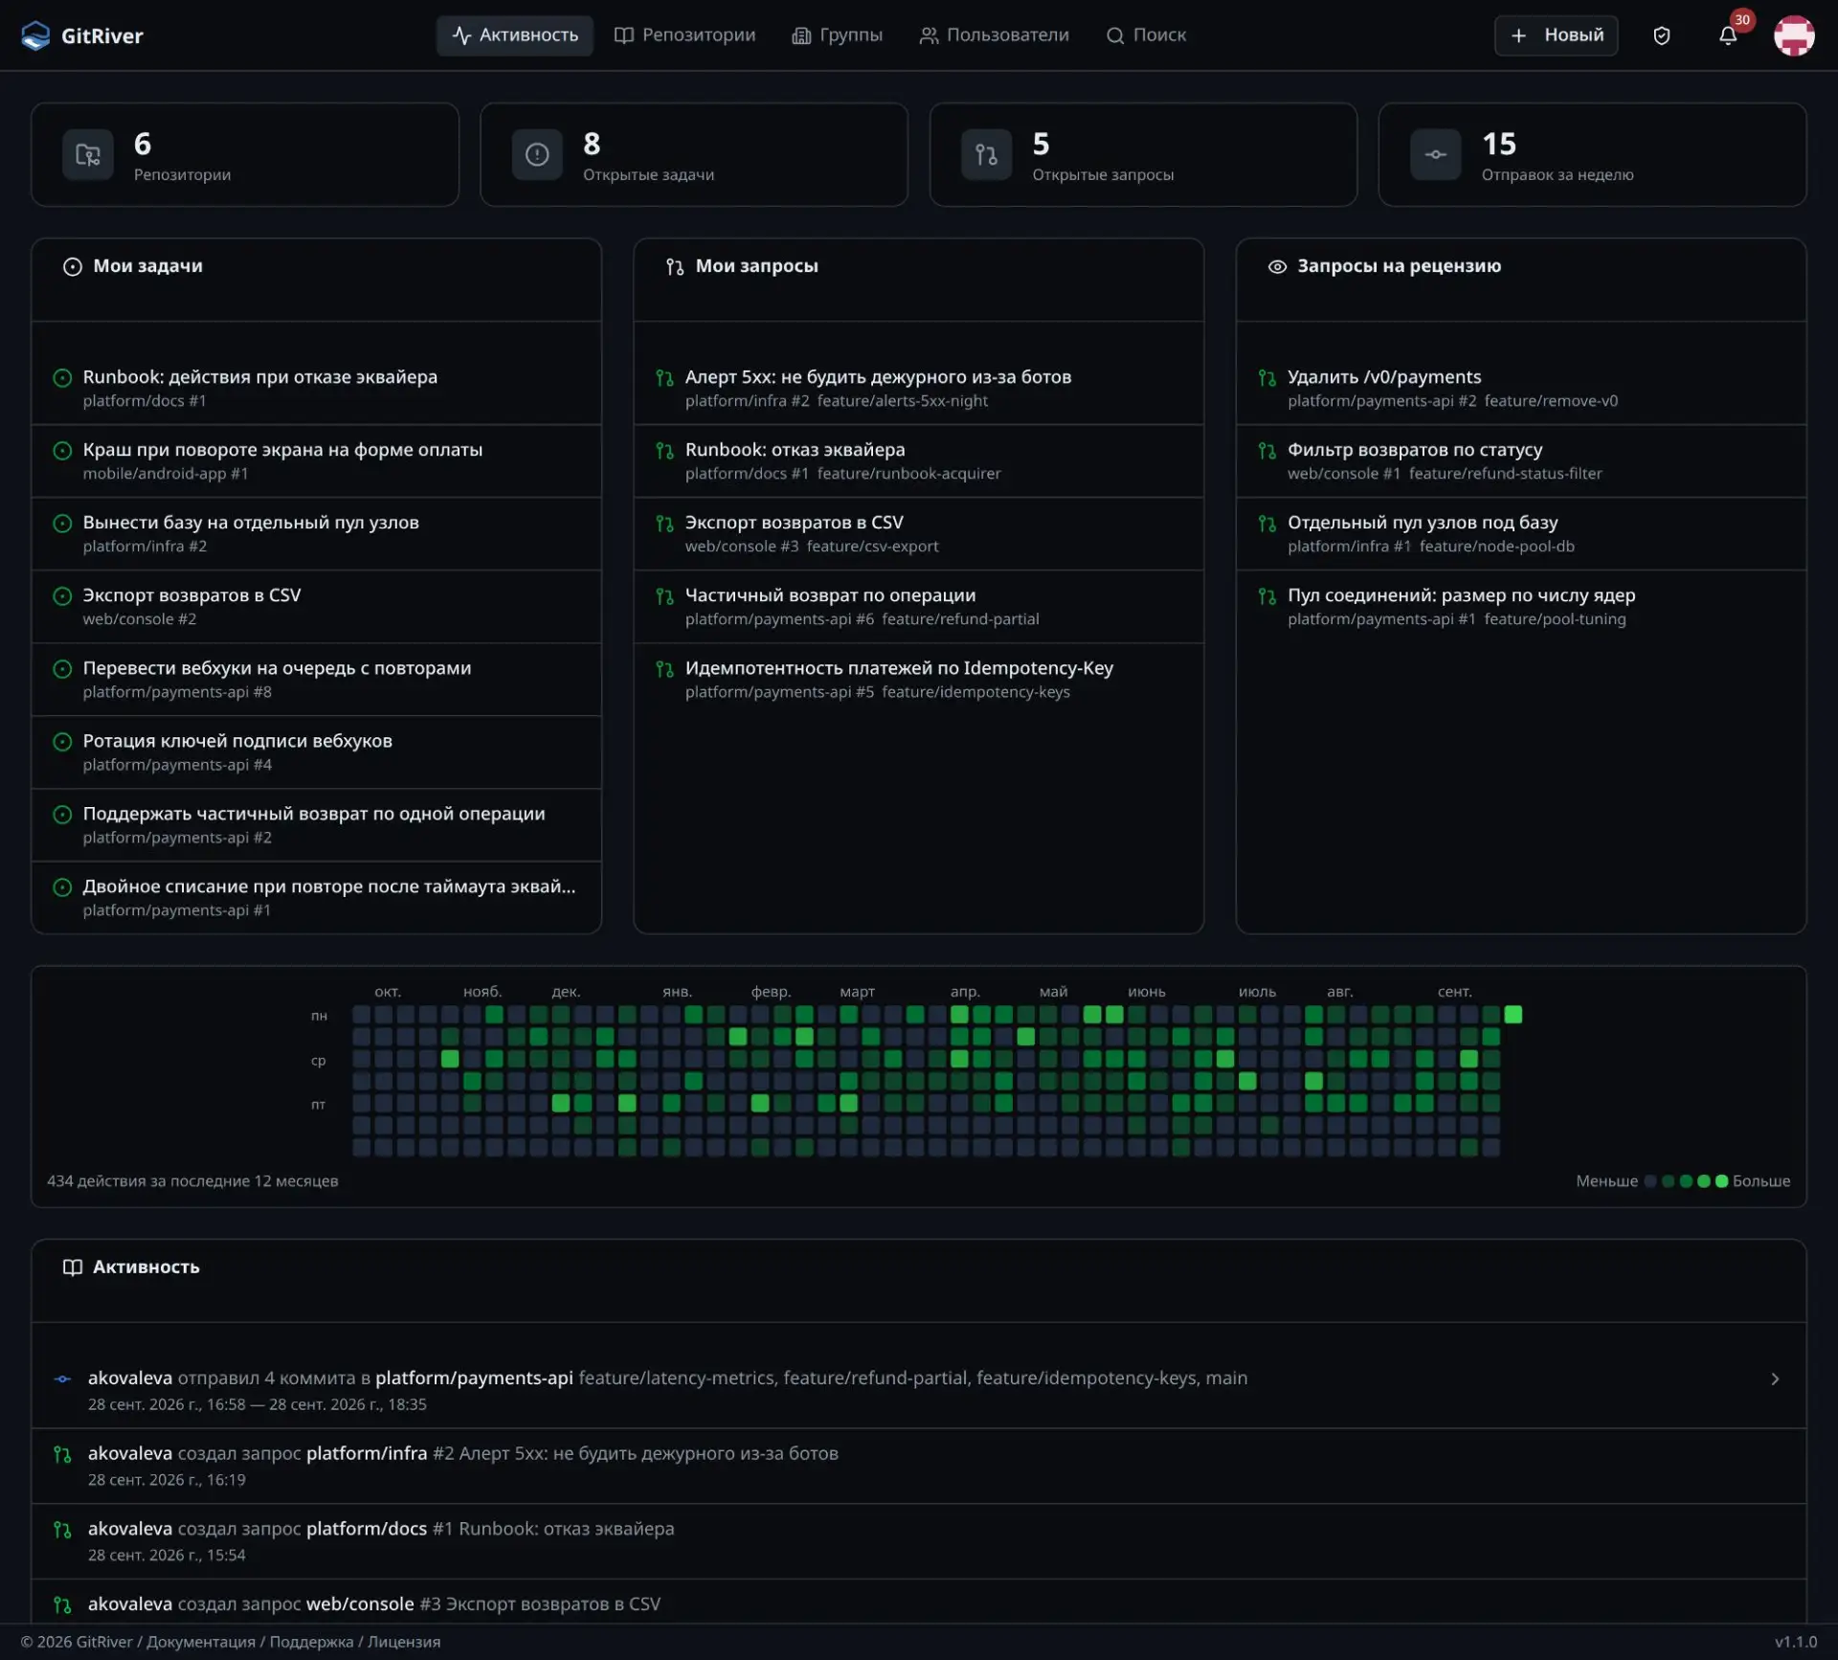Viewport: 1838px width, 1660px height.
Task: Click pull request icon in platform/infra #2 activity entry
Action: [62, 1454]
